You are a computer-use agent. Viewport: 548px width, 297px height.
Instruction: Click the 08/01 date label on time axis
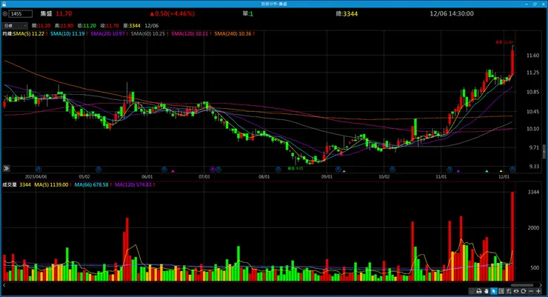(264, 177)
